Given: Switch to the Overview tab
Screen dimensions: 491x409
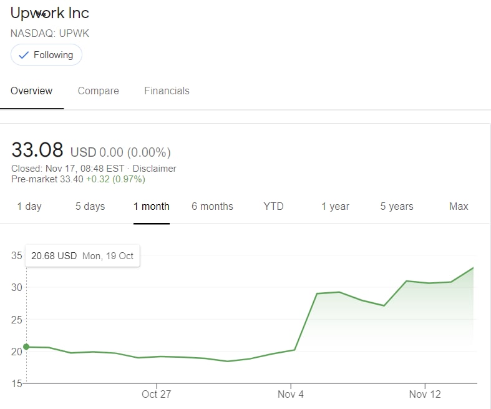Looking at the screenshot, I should coord(31,91).
